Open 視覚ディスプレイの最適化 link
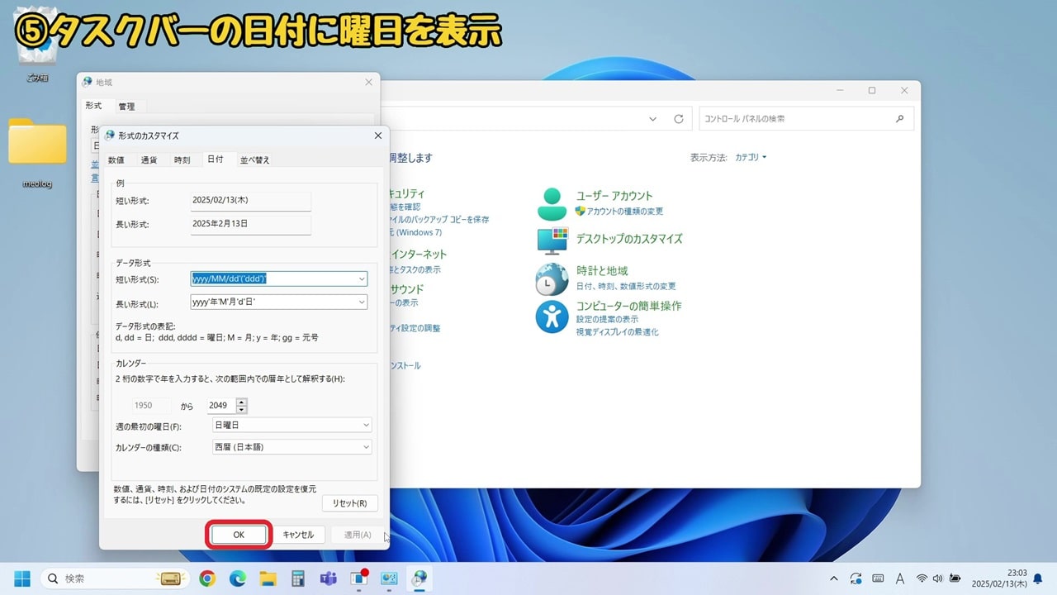This screenshot has width=1057, height=595. (617, 332)
